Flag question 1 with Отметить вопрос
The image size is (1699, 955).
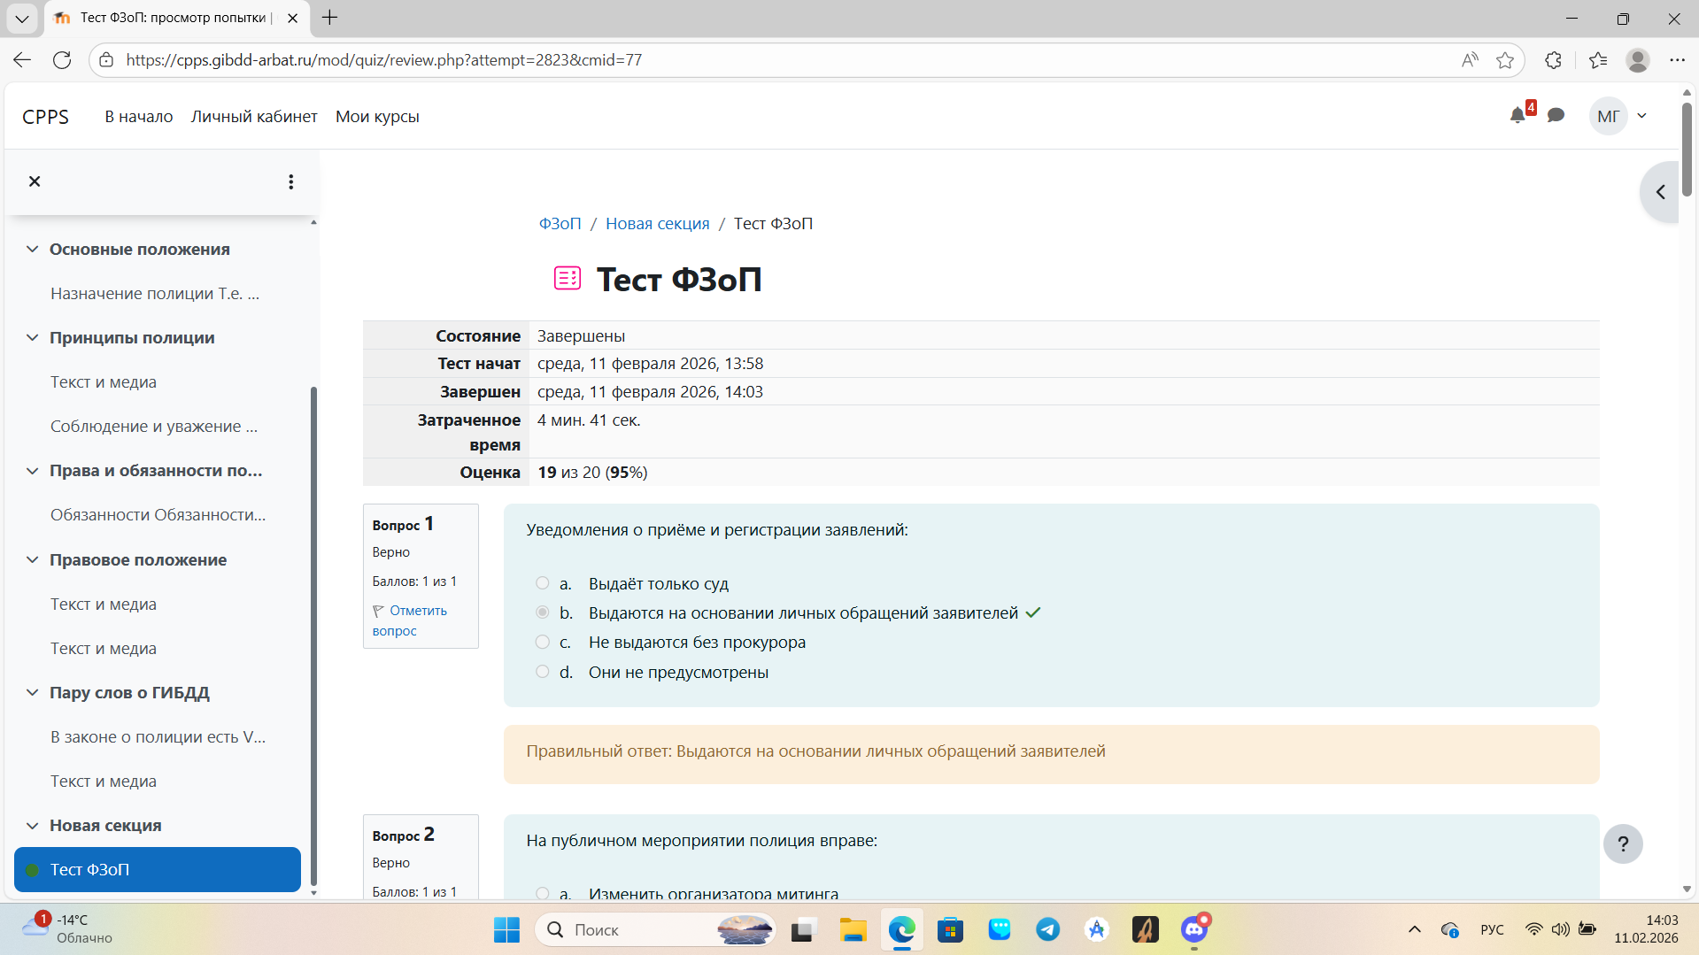410,620
